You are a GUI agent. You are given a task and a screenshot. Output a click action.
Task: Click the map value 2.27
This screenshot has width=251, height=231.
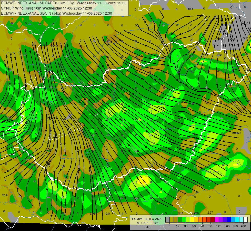pyautogui.click(x=210, y=213)
